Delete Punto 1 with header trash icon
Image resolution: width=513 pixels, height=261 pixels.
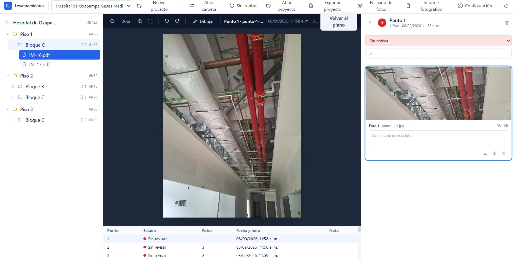pos(507,23)
